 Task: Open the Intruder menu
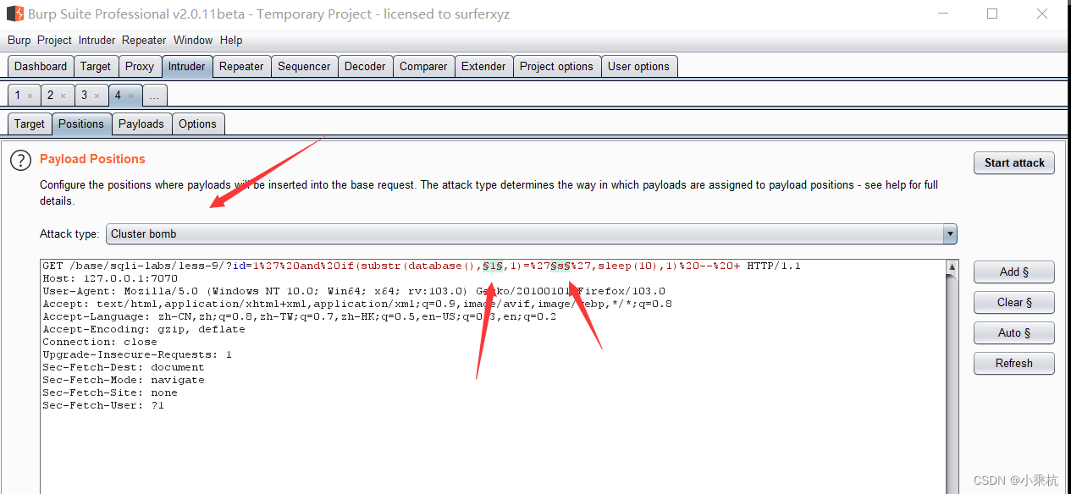click(97, 40)
